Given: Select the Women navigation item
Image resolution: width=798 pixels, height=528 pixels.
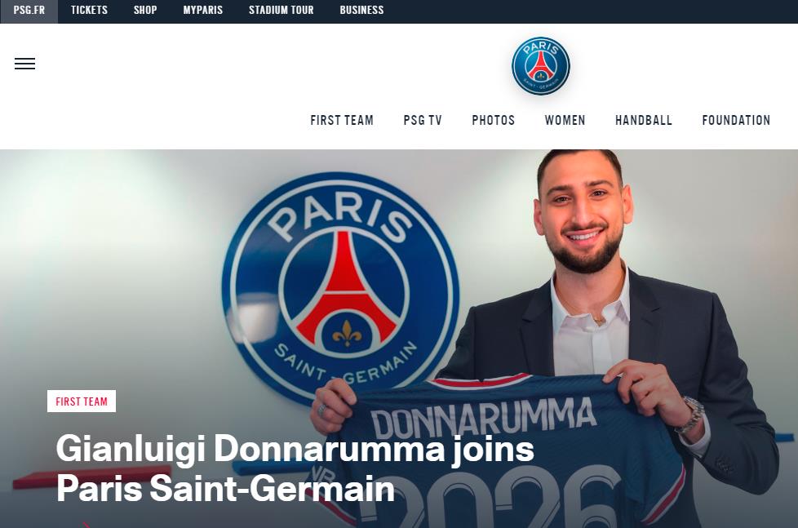Looking at the screenshot, I should 565,120.
